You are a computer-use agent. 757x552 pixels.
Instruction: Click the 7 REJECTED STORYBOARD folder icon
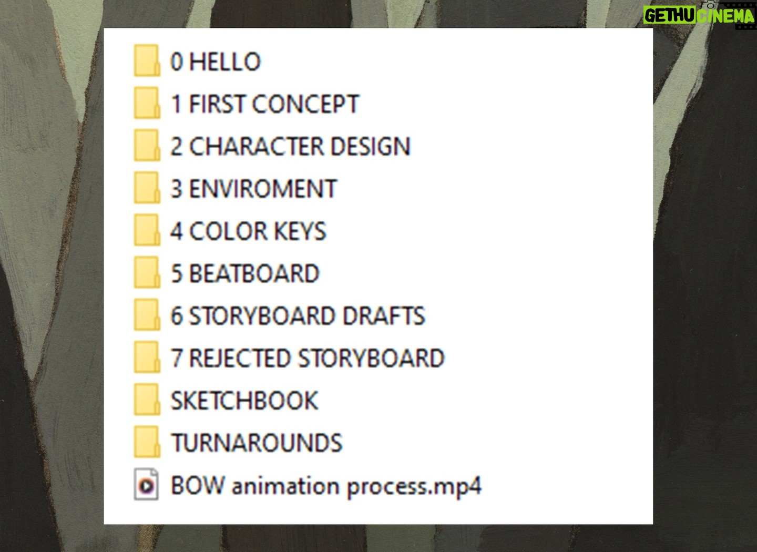[x=147, y=358]
